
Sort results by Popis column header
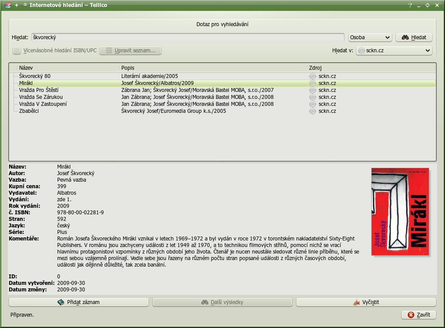pos(213,68)
